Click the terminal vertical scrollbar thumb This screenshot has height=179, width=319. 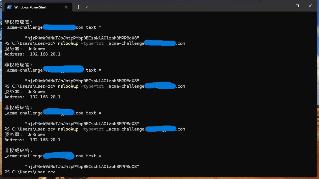point(315,160)
